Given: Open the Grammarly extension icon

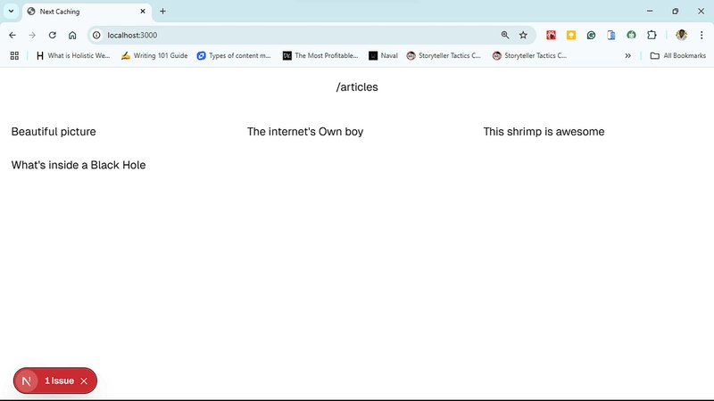Looking at the screenshot, I should click(x=591, y=35).
